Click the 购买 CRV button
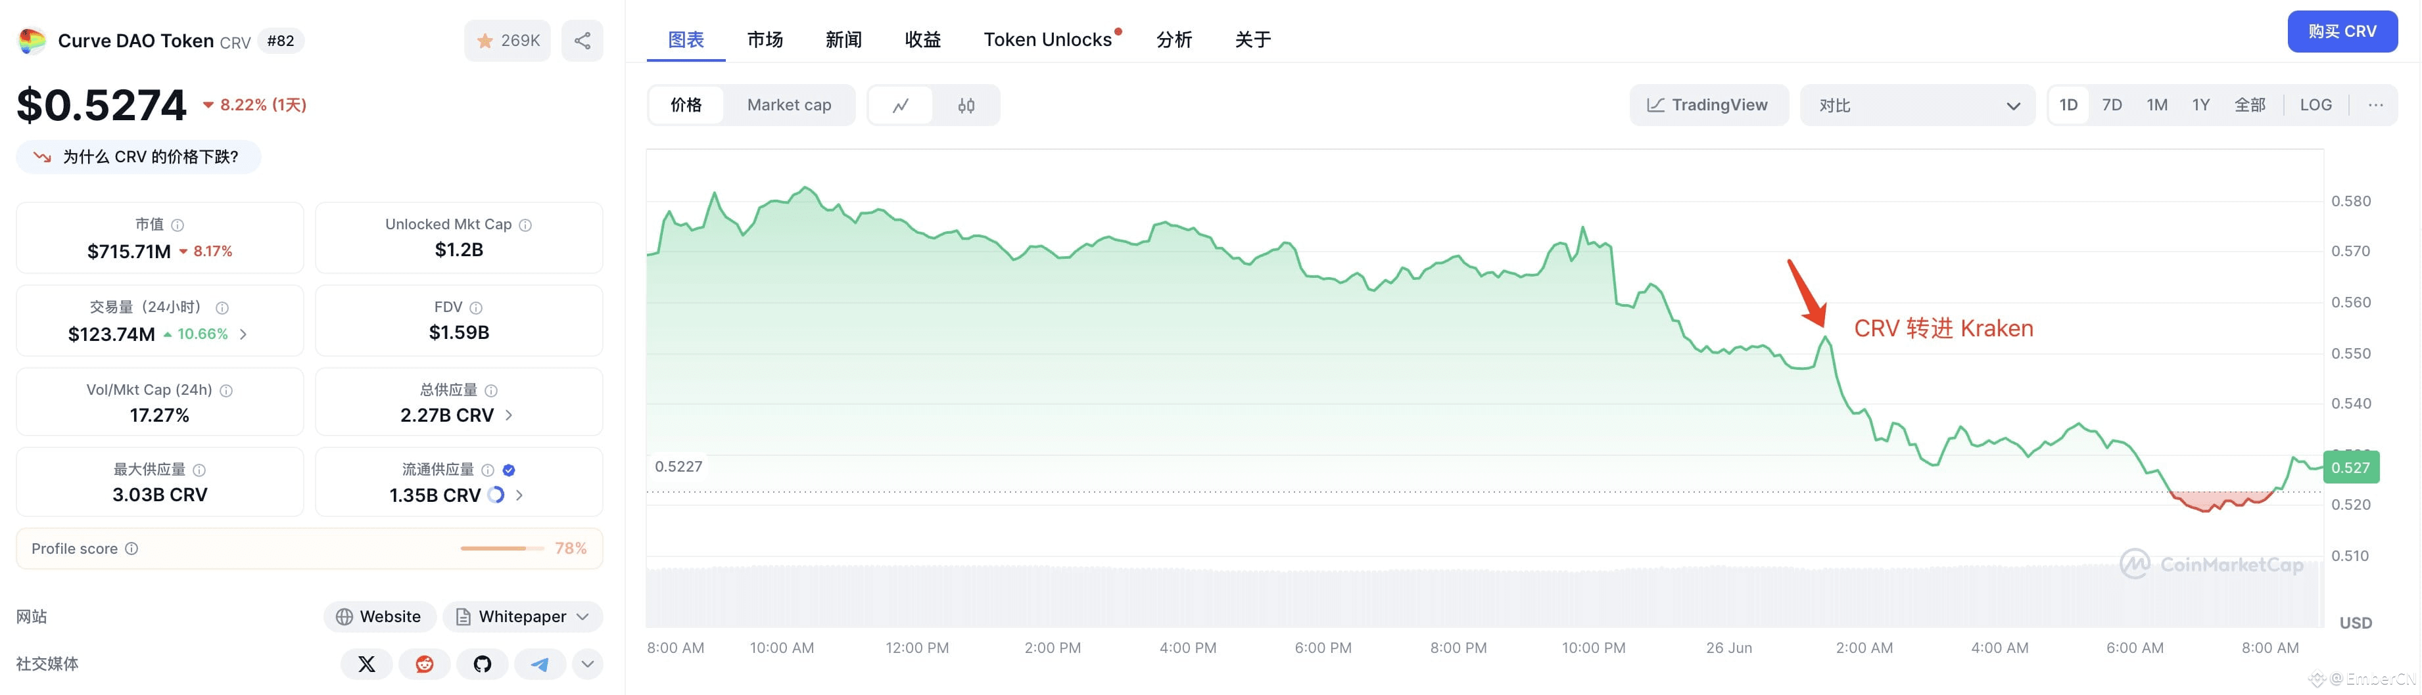 click(2342, 32)
